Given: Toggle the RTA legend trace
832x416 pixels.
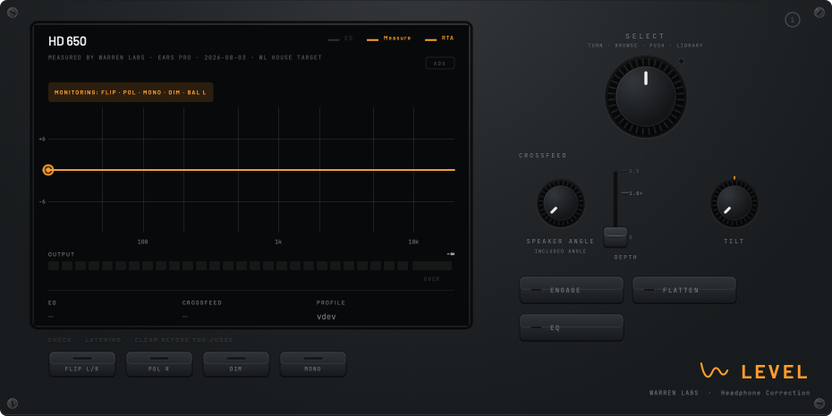Looking at the screenshot, I should pyautogui.click(x=439, y=38).
